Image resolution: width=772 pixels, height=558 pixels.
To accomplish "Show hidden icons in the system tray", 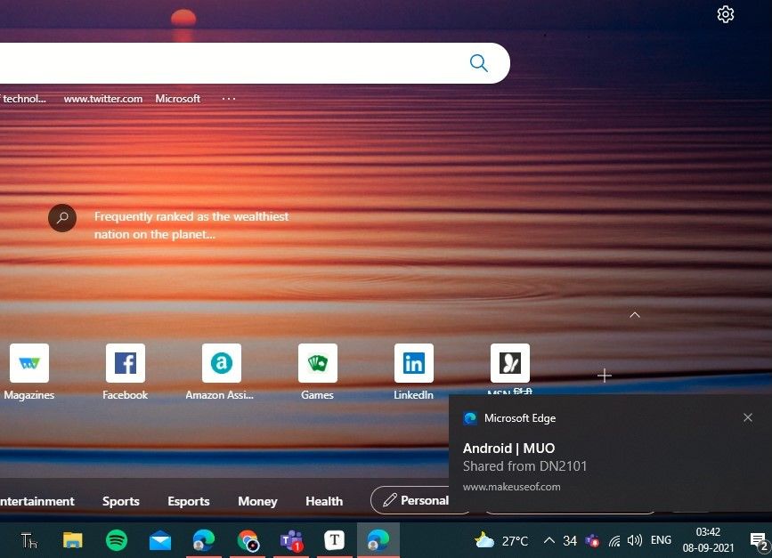I will pos(550,539).
